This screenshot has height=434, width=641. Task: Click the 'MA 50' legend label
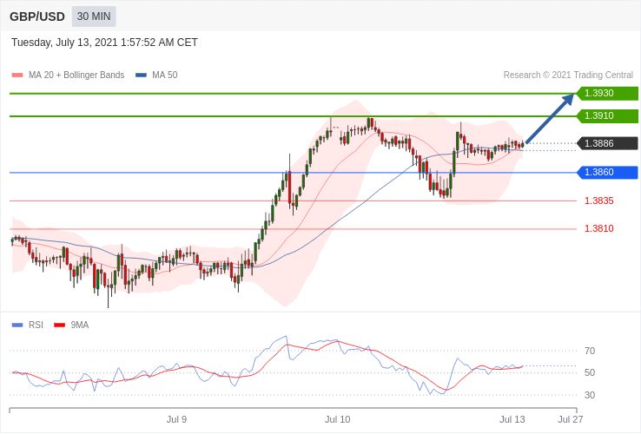[x=165, y=76]
